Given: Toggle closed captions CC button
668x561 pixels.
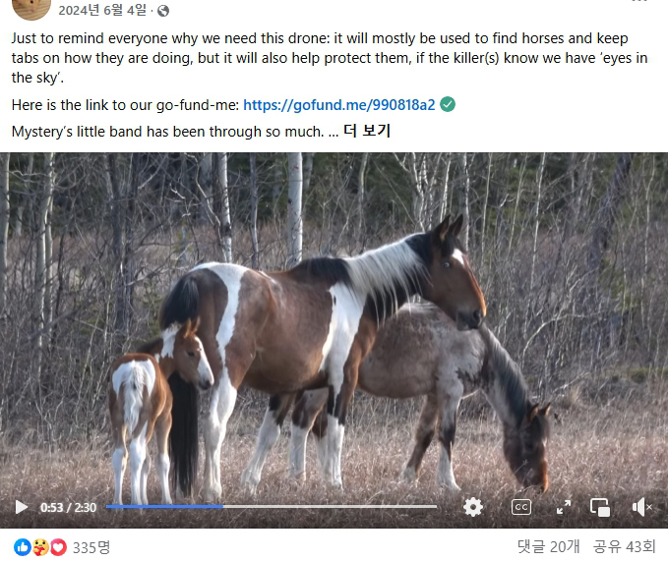Looking at the screenshot, I should click(521, 507).
